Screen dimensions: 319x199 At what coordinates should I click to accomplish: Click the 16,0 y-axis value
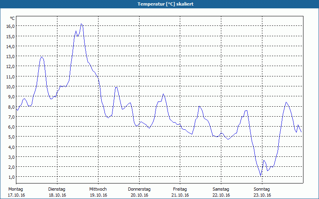(x=11, y=26)
